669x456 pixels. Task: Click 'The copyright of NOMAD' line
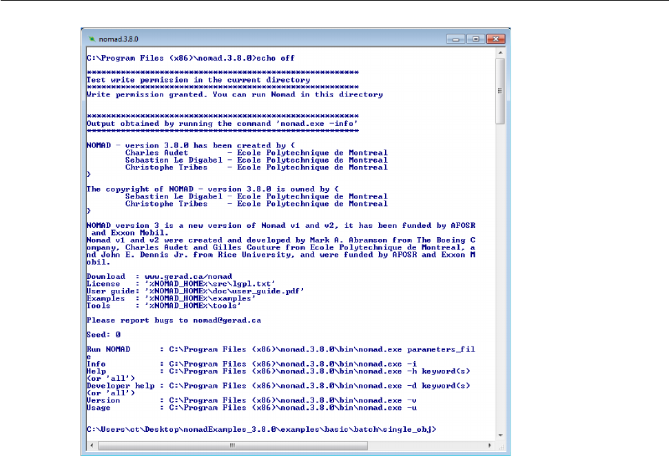point(212,189)
